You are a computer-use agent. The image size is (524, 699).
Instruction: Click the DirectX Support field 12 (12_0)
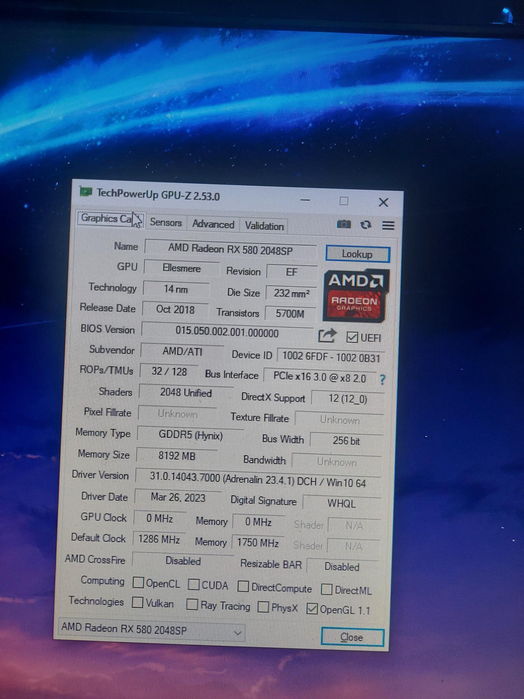tap(348, 398)
